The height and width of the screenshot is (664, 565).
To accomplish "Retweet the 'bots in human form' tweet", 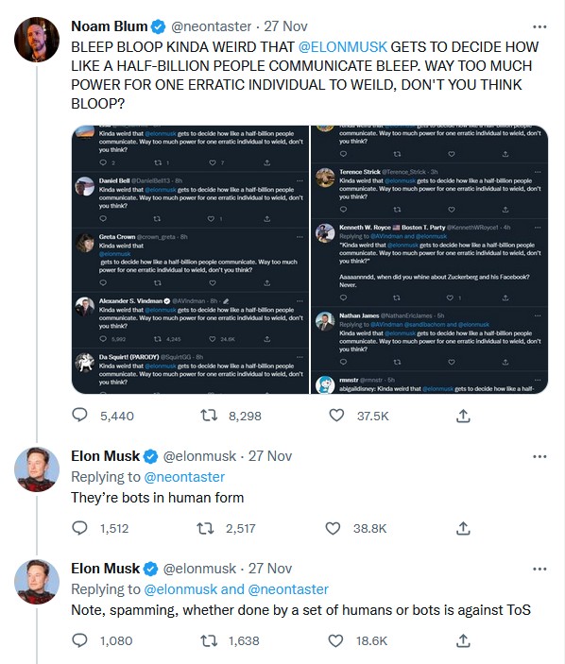I will click(206, 528).
